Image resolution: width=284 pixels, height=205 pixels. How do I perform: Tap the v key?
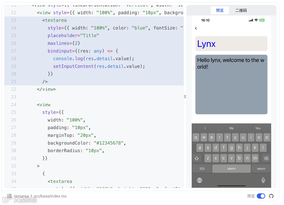[231, 158]
